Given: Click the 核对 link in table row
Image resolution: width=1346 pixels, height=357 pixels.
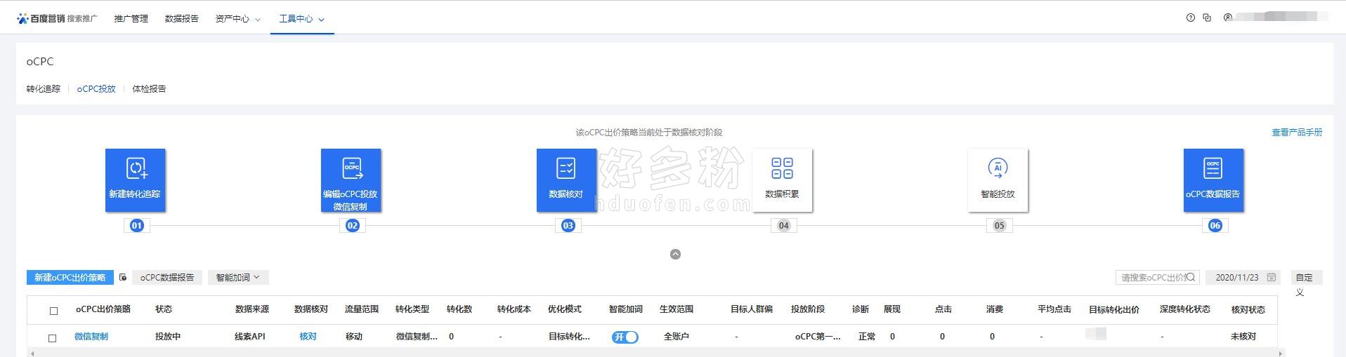Looking at the screenshot, I should [x=308, y=337].
